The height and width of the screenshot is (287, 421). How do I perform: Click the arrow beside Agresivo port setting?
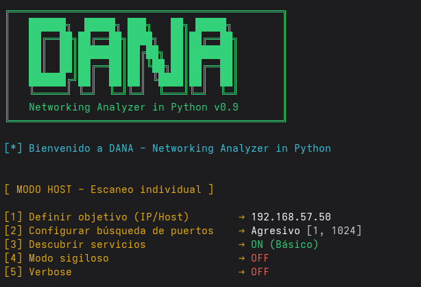[x=241, y=231]
